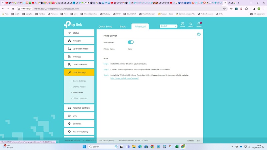Collapse the USB Settings section

click(79, 72)
